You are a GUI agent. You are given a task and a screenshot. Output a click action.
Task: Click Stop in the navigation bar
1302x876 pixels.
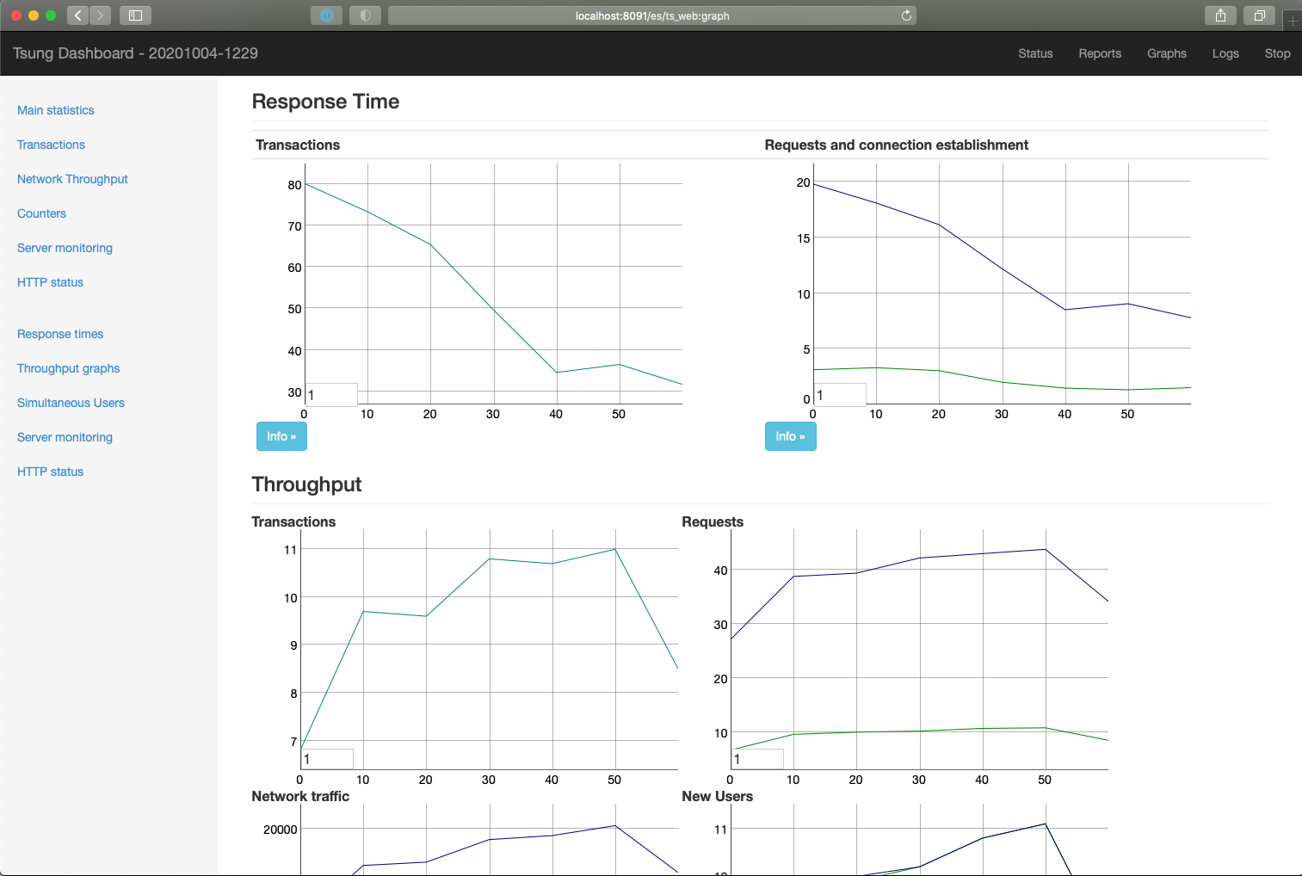click(x=1277, y=53)
